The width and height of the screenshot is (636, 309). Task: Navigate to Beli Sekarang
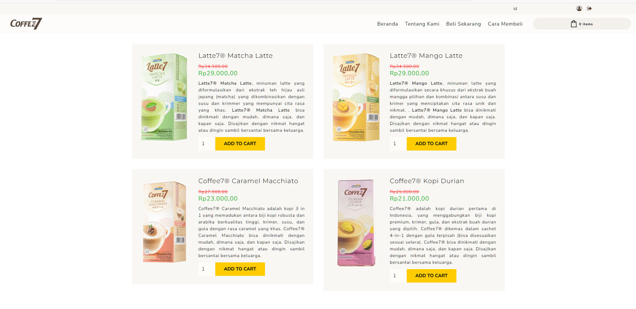coord(463,24)
